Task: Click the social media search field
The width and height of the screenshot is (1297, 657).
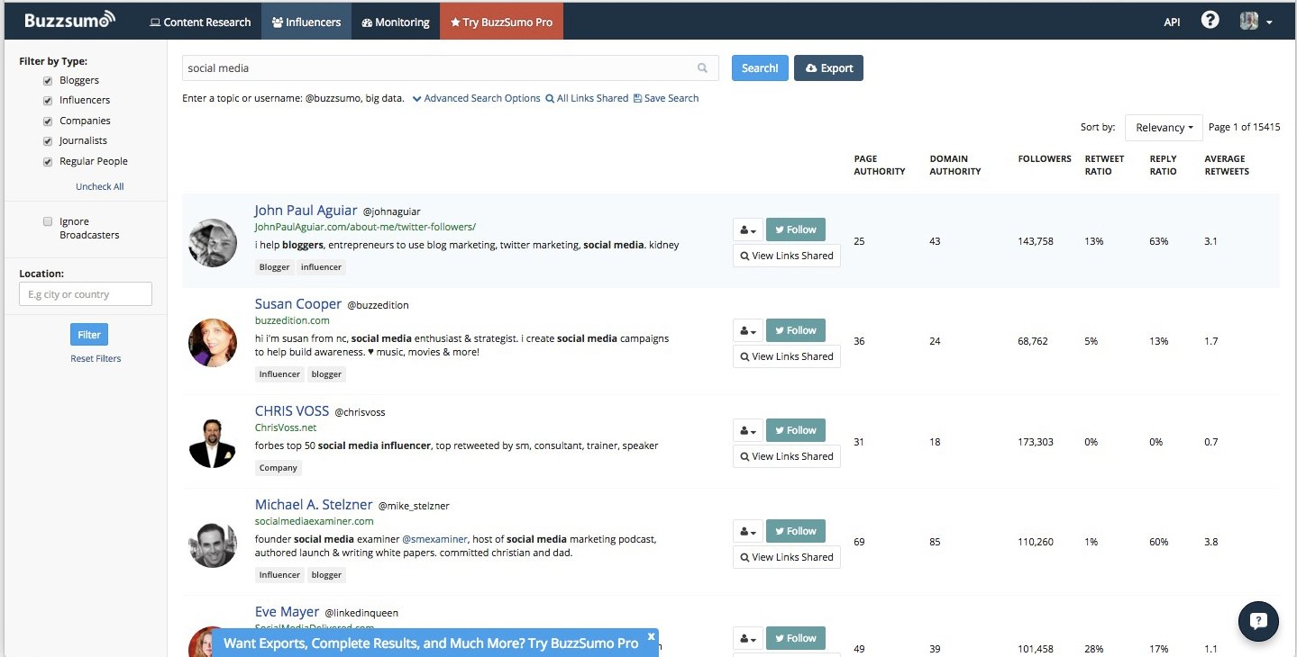Action: 451,68
